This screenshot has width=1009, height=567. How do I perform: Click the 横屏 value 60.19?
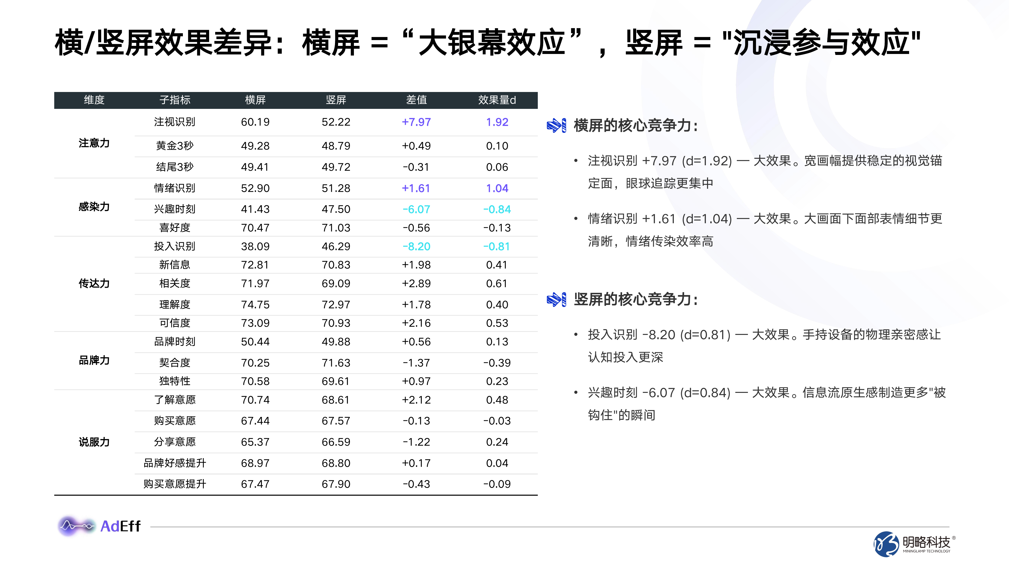(x=255, y=122)
